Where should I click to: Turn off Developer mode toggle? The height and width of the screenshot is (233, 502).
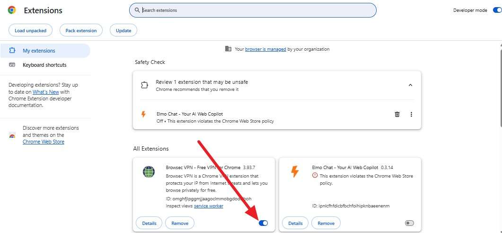(497, 10)
